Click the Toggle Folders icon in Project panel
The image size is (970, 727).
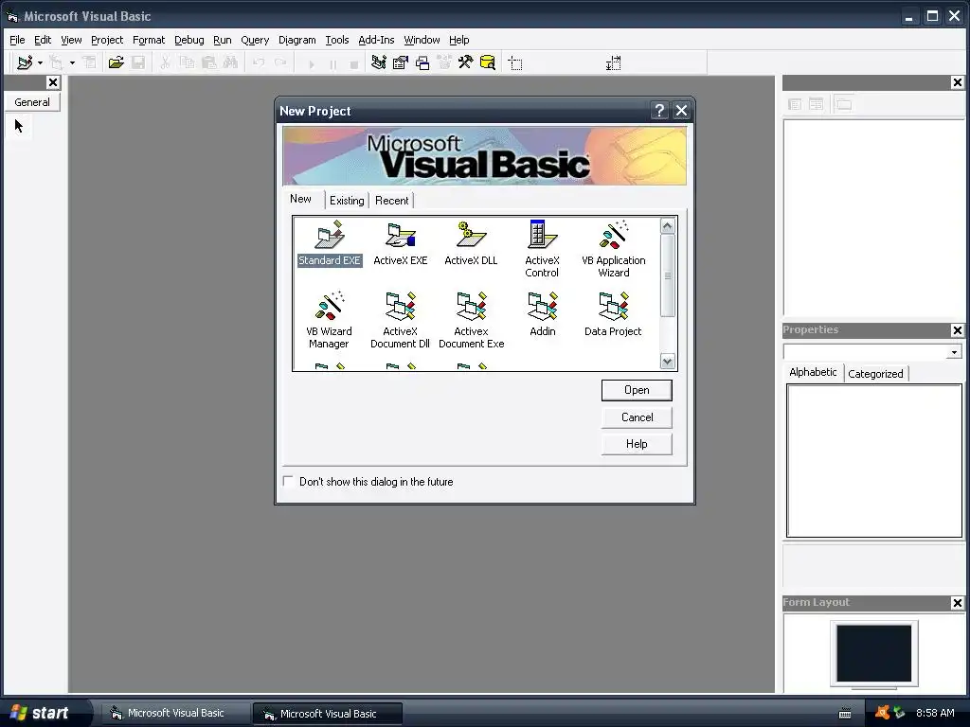click(844, 104)
